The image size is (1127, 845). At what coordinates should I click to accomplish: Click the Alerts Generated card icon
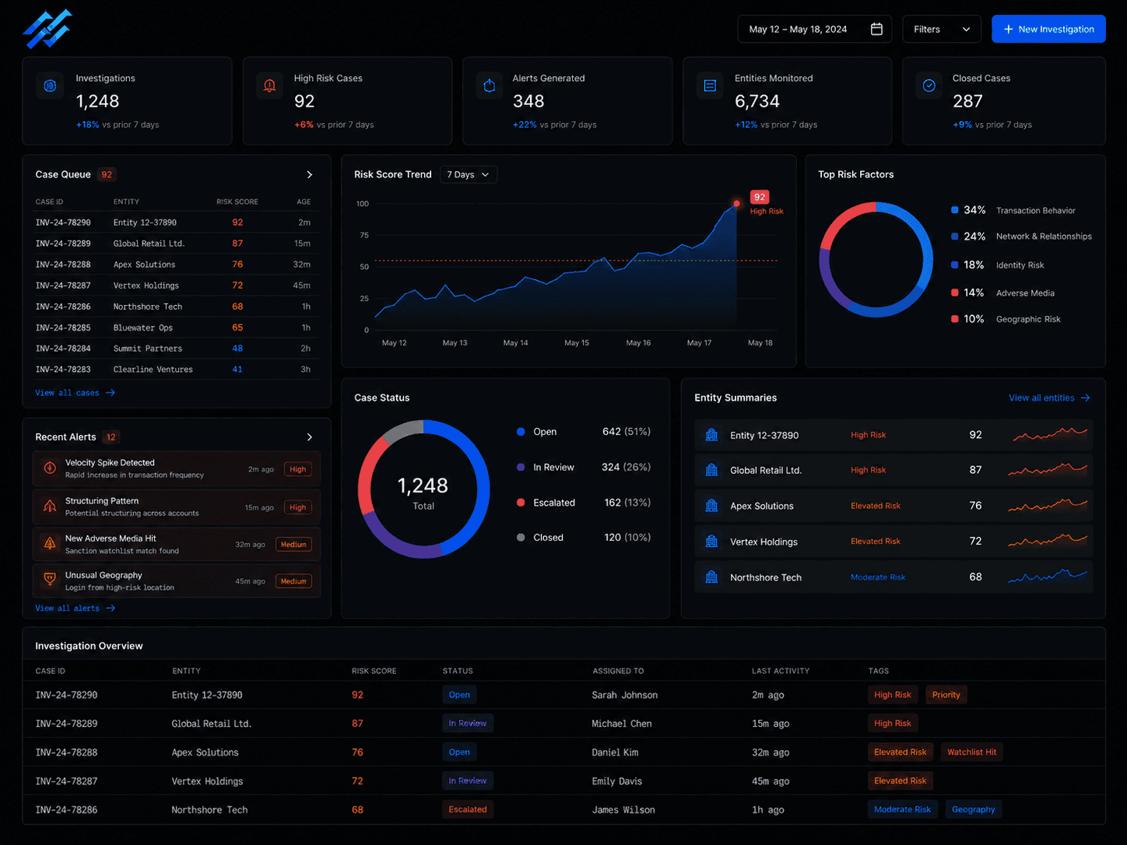coord(490,86)
